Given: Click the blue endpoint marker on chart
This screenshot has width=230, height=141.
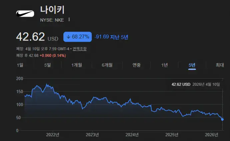Looking at the screenshot, I should pyautogui.click(x=223, y=119).
